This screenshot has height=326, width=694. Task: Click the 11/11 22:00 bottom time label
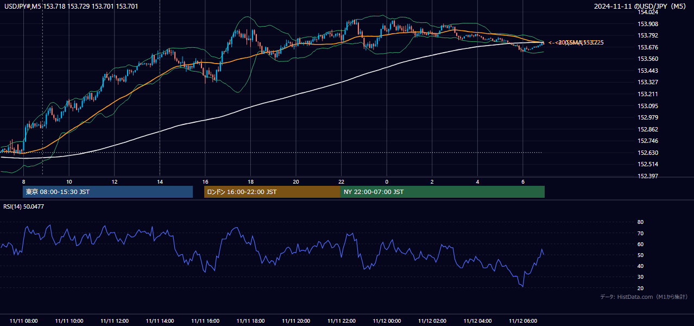(x=341, y=321)
